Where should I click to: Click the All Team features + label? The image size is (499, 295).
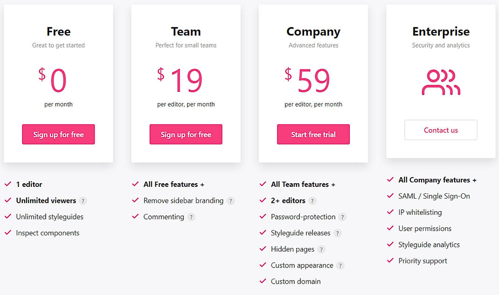coord(303,184)
